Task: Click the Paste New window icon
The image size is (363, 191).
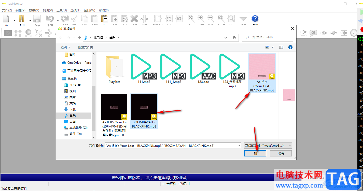Action: point(105,19)
